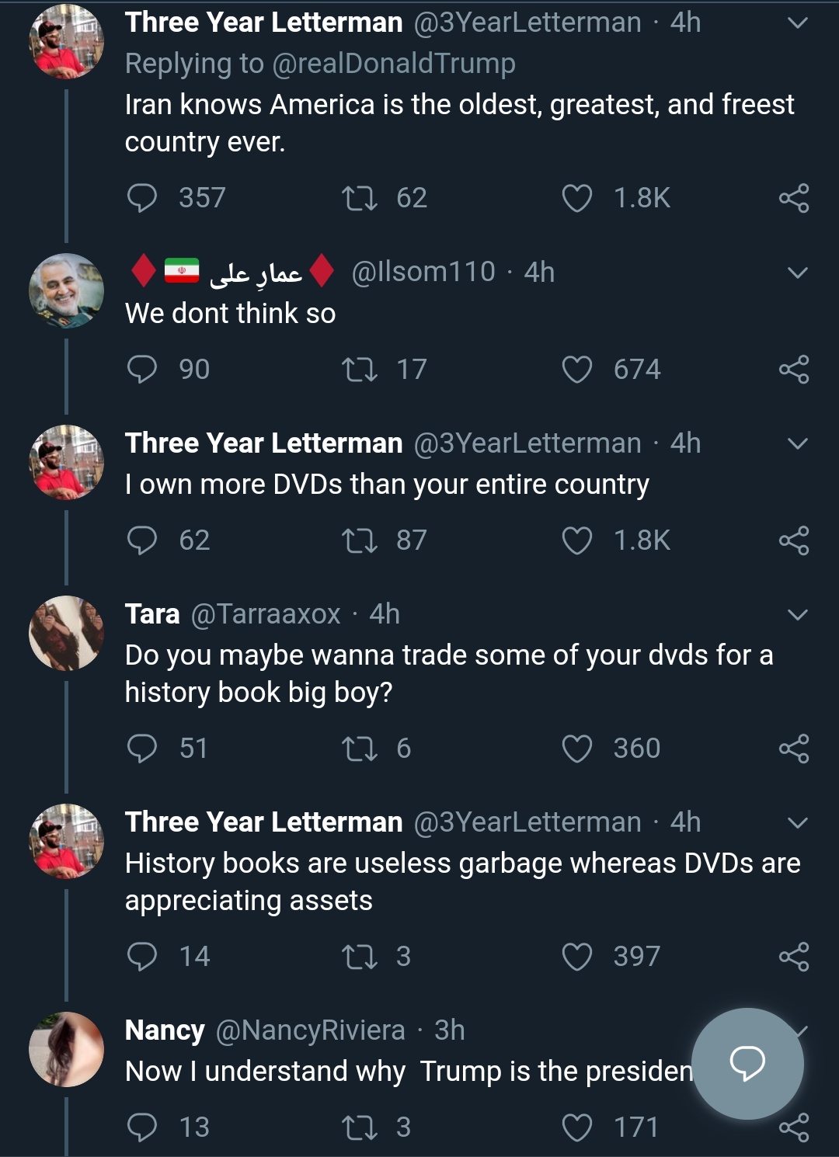The image size is (839, 1157).
Task: Share Tara's history book tweet
Action: pyautogui.click(x=794, y=749)
